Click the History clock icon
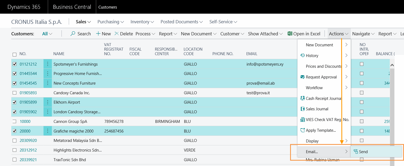 click(x=302, y=55)
